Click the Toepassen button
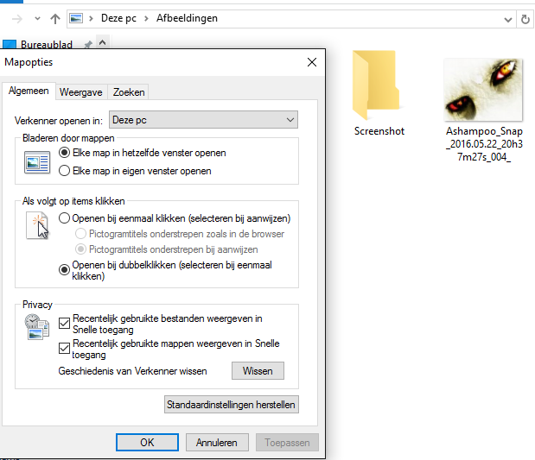535x460 pixels. tap(287, 442)
